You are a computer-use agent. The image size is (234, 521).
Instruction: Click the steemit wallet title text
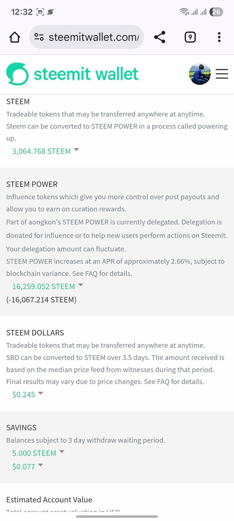(x=86, y=74)
